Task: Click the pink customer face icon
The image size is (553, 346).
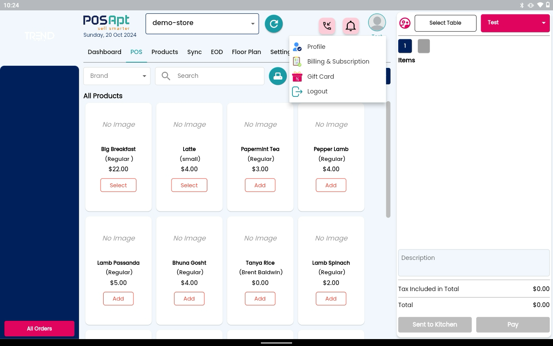Action: (x=405, y=23)
